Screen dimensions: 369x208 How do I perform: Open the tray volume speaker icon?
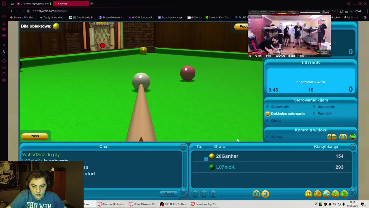[x=334, y=204]
